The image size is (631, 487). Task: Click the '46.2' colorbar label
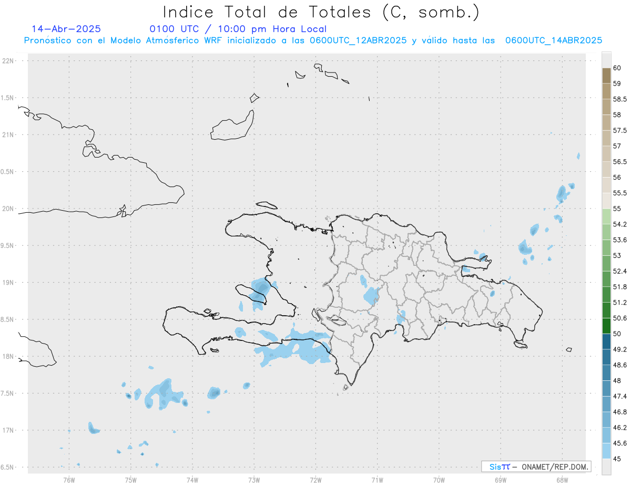pos(620,428)
